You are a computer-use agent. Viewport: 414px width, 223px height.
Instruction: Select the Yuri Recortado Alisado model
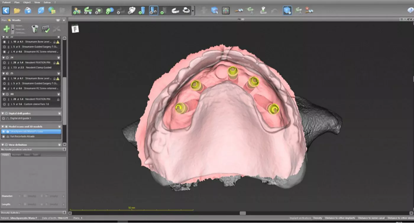click(22, 137)
